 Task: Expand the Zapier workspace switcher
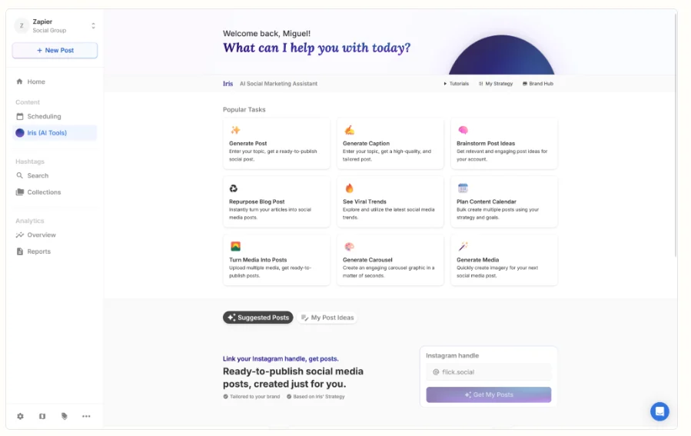(93, 26)
